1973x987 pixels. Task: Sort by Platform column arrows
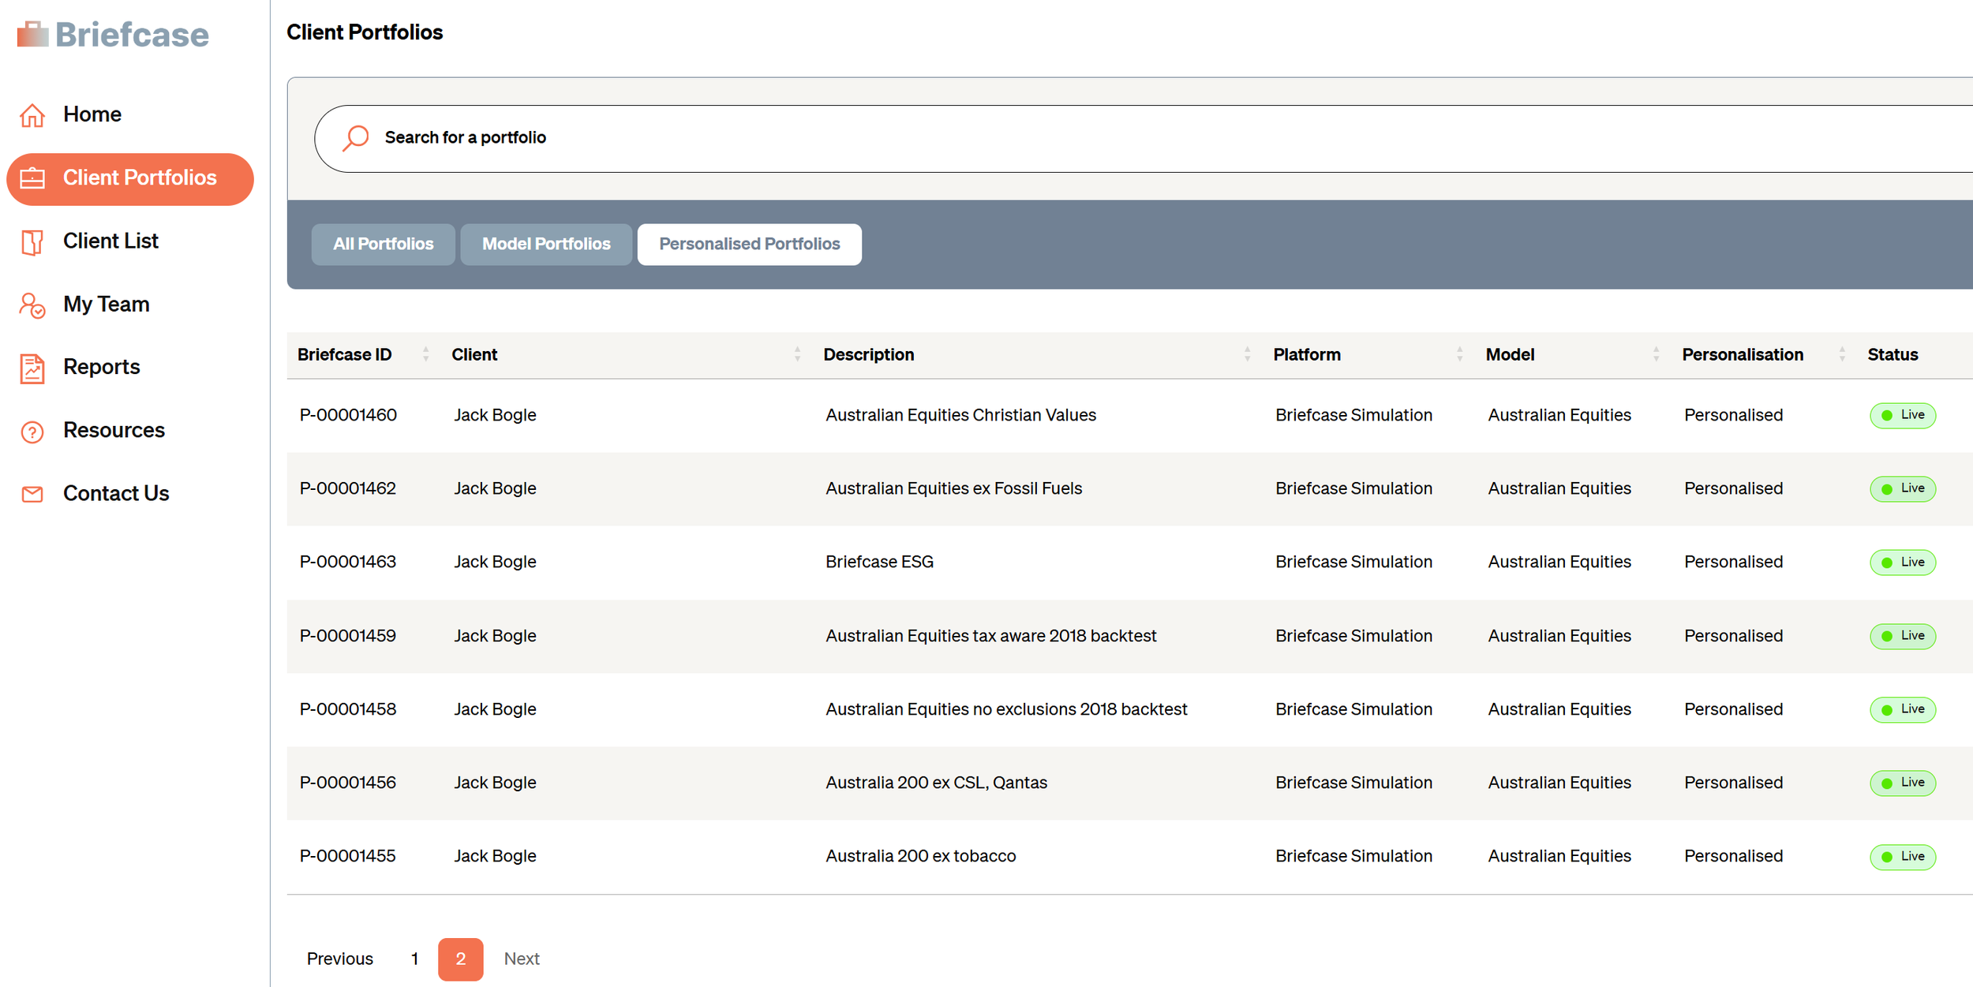point(1459,354)
